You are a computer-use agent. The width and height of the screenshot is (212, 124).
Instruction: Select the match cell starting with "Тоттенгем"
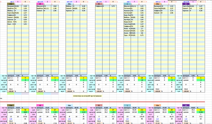click(128, 8)
